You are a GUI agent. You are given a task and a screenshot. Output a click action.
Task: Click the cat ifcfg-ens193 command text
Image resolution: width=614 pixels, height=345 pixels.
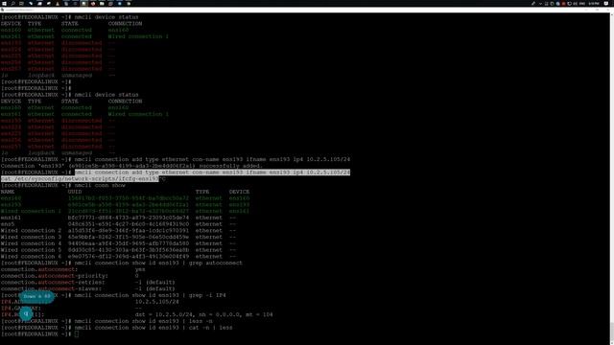click(x=80, y=179)
